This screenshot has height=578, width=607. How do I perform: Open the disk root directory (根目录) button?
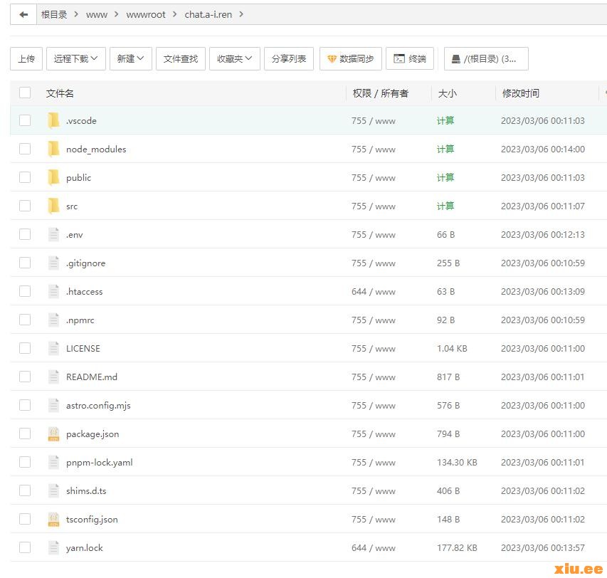pyautogui.click(x=486, y=58)
